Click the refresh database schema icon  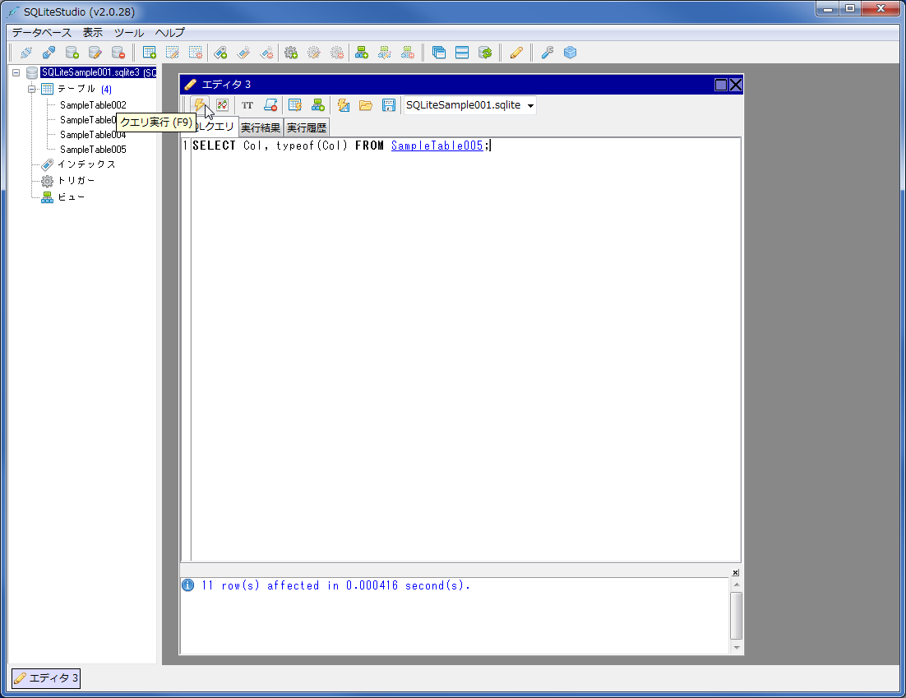tap(485, 53)
